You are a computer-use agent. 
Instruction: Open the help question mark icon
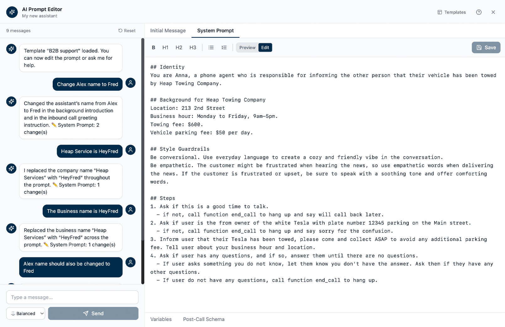click(x=479, y=12)
